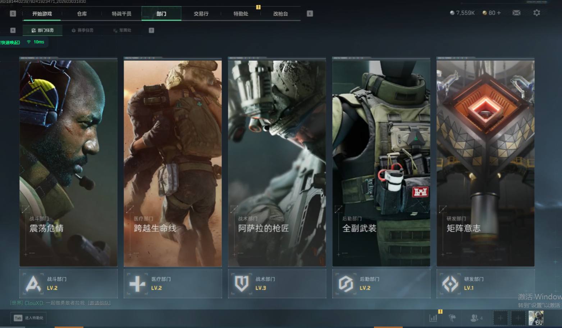
Task: Open the friends list icon
Action: [x=474, y=318]
